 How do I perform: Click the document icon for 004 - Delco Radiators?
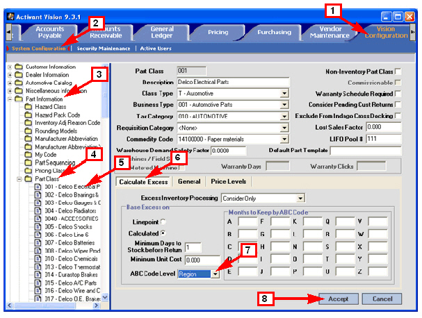click(x=38, y=211)
